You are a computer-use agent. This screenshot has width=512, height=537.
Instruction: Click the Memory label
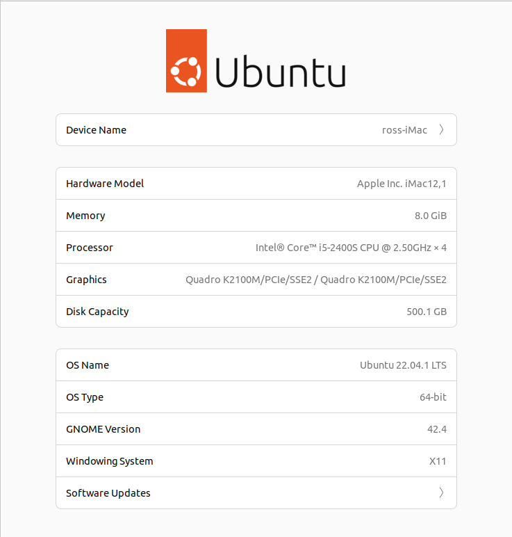coord(85,216)
